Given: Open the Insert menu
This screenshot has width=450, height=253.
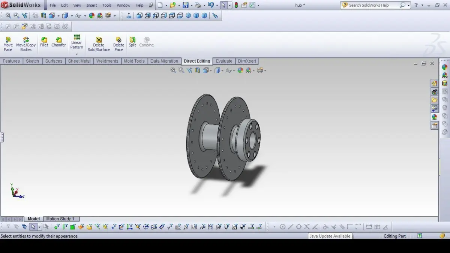Looking at the screenshot, I should (91, 5).
